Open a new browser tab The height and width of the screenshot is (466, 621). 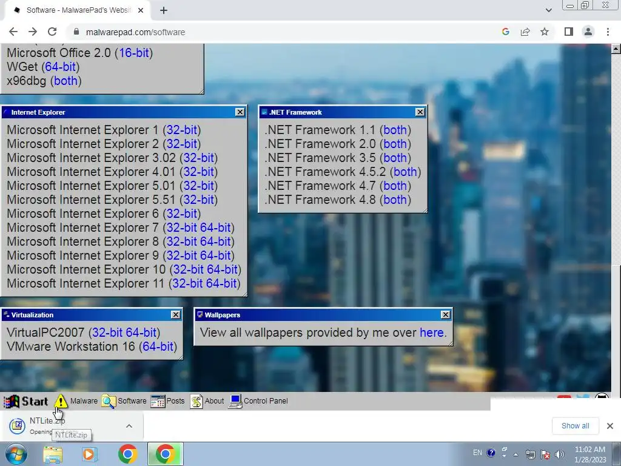tap(164, 10)
